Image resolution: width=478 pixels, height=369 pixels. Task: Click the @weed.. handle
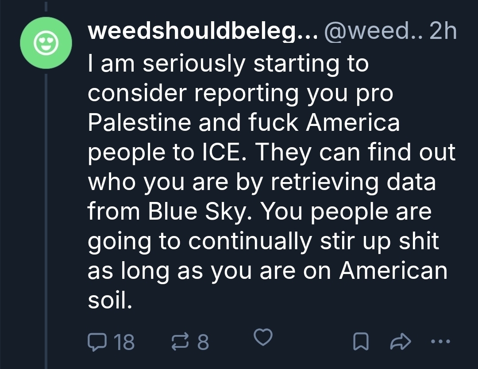point(373,32)
